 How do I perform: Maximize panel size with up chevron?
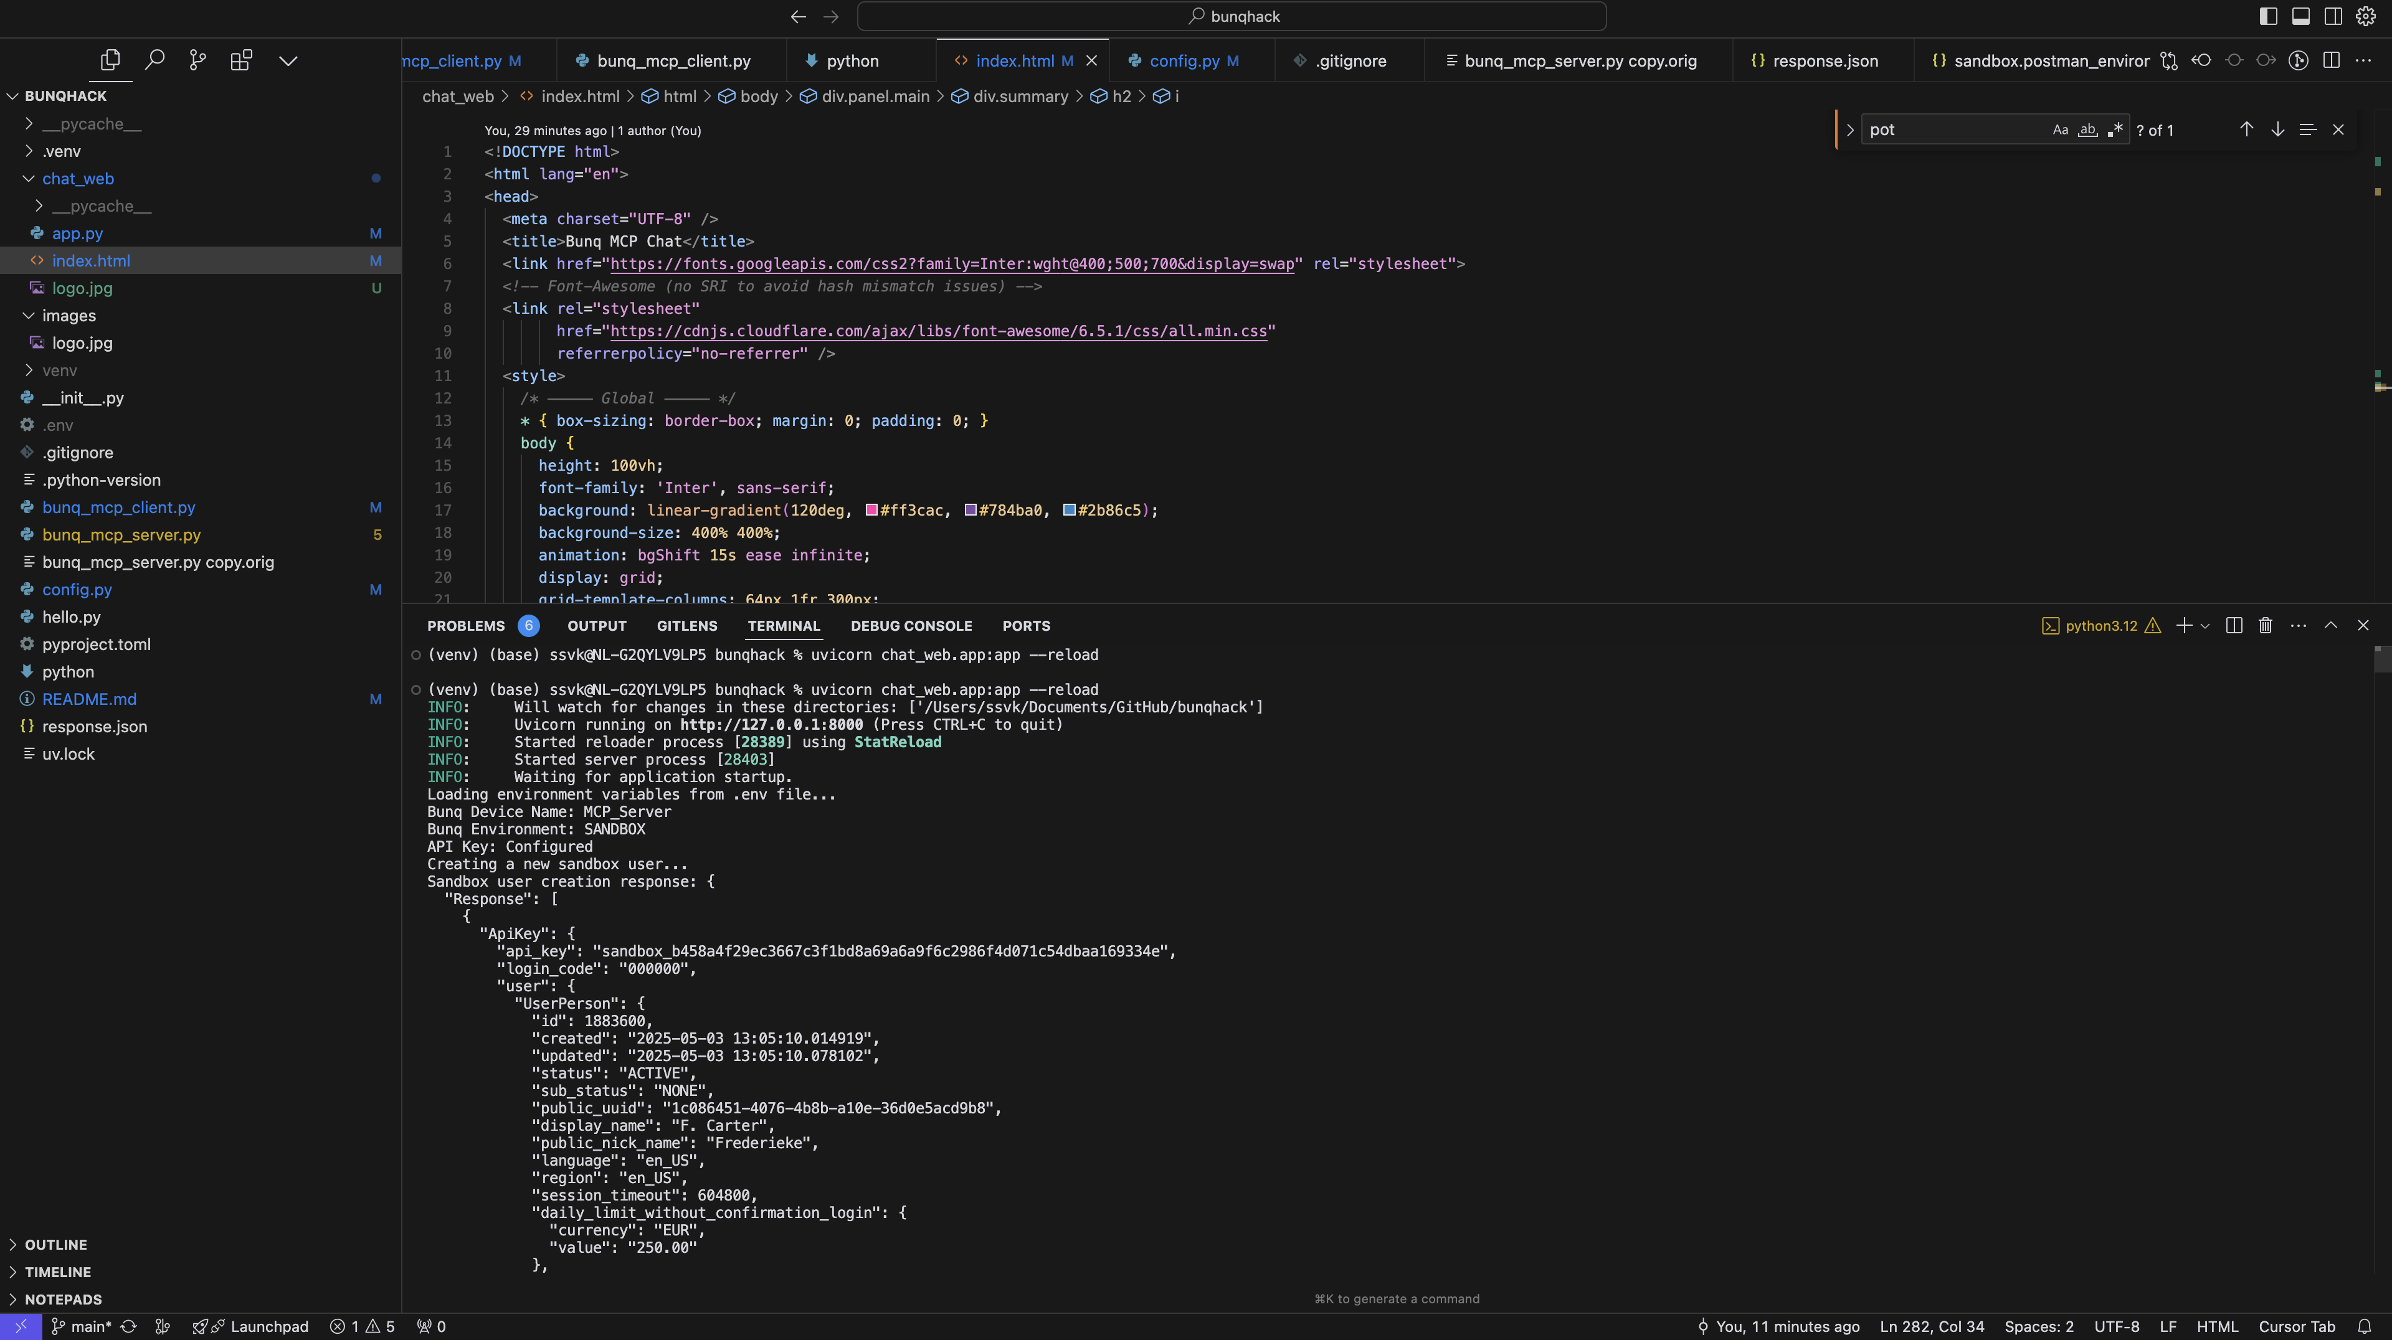click(x=2331, y=625)
